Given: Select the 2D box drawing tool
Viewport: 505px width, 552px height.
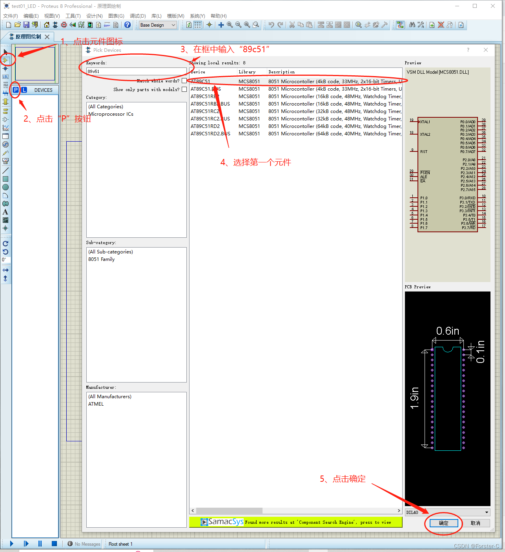Looking at the screenshot, I should coord(5,179).
